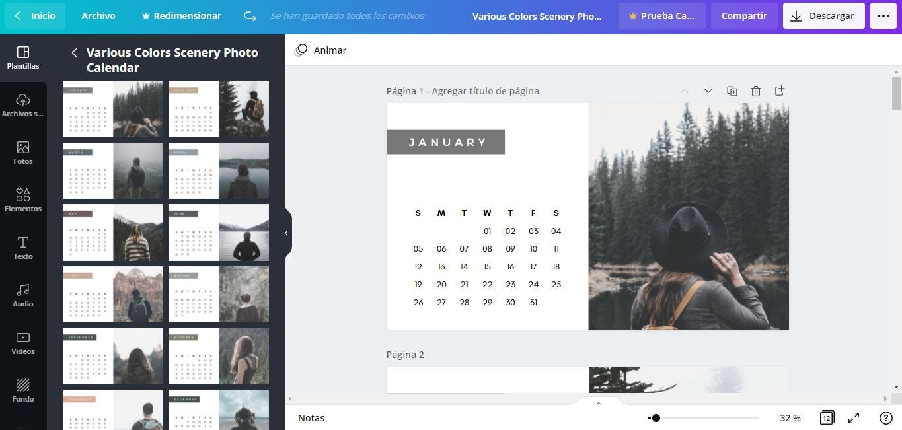
Task: Click the Descargar button
Action: point(823,15)
